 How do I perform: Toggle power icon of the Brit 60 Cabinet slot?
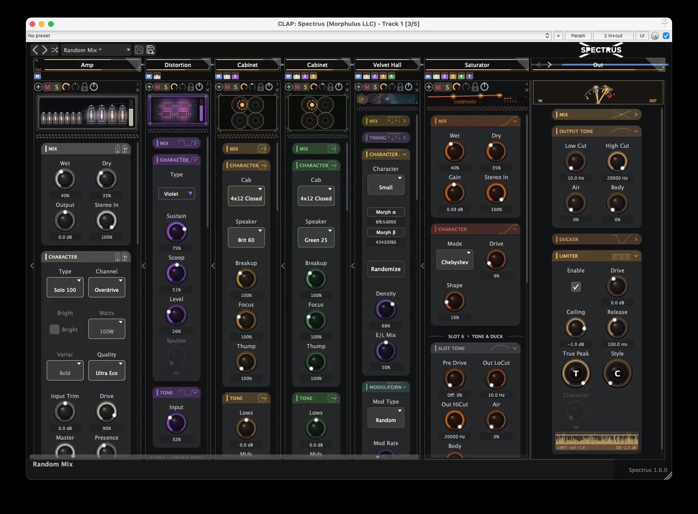(269, 87)
